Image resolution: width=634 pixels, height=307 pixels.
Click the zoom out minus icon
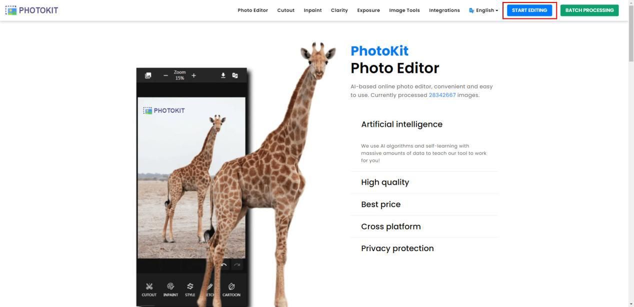point(165,75)
